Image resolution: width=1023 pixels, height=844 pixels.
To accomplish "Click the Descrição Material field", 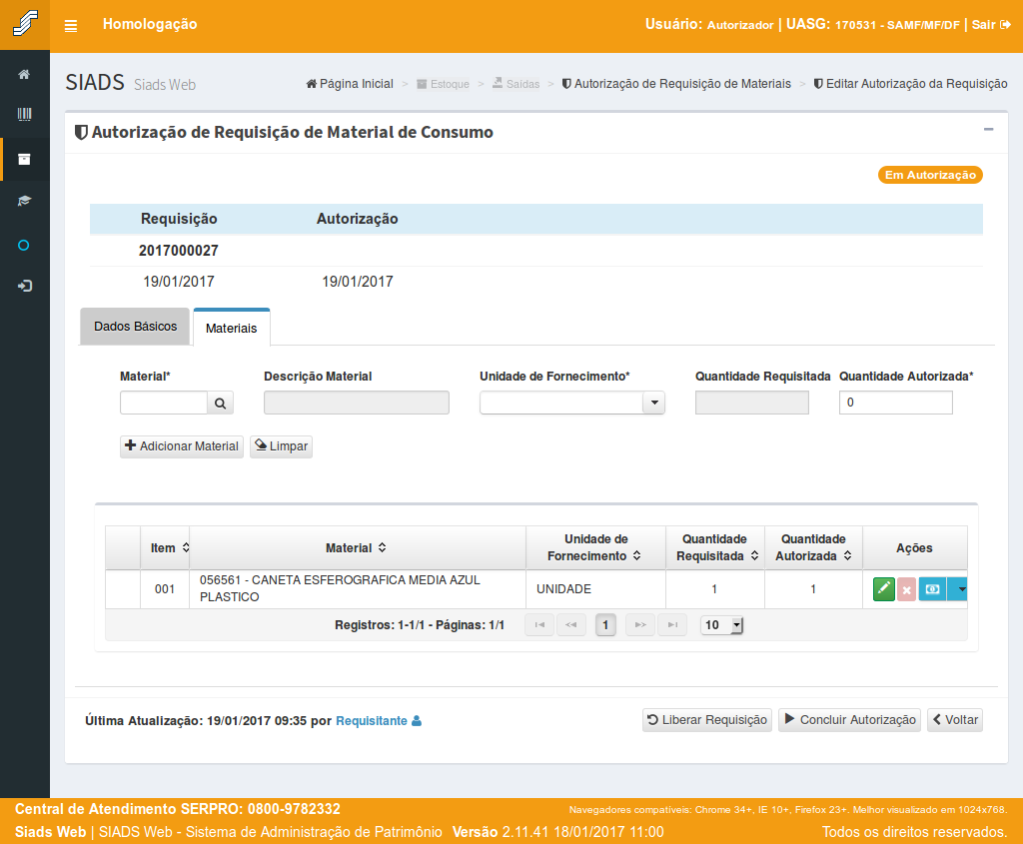I will pyautogui.click(x=357, y=403).
